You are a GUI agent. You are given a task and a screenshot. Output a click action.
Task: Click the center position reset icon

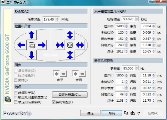pyautogui.click(x=32, y=45)
